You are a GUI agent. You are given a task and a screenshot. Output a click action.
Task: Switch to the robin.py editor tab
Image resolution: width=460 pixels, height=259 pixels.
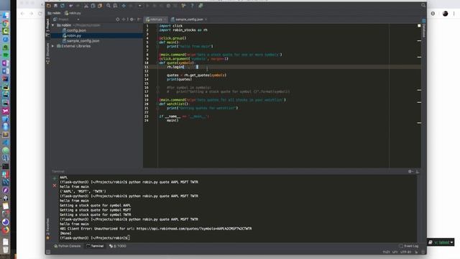tap(155, 19)
